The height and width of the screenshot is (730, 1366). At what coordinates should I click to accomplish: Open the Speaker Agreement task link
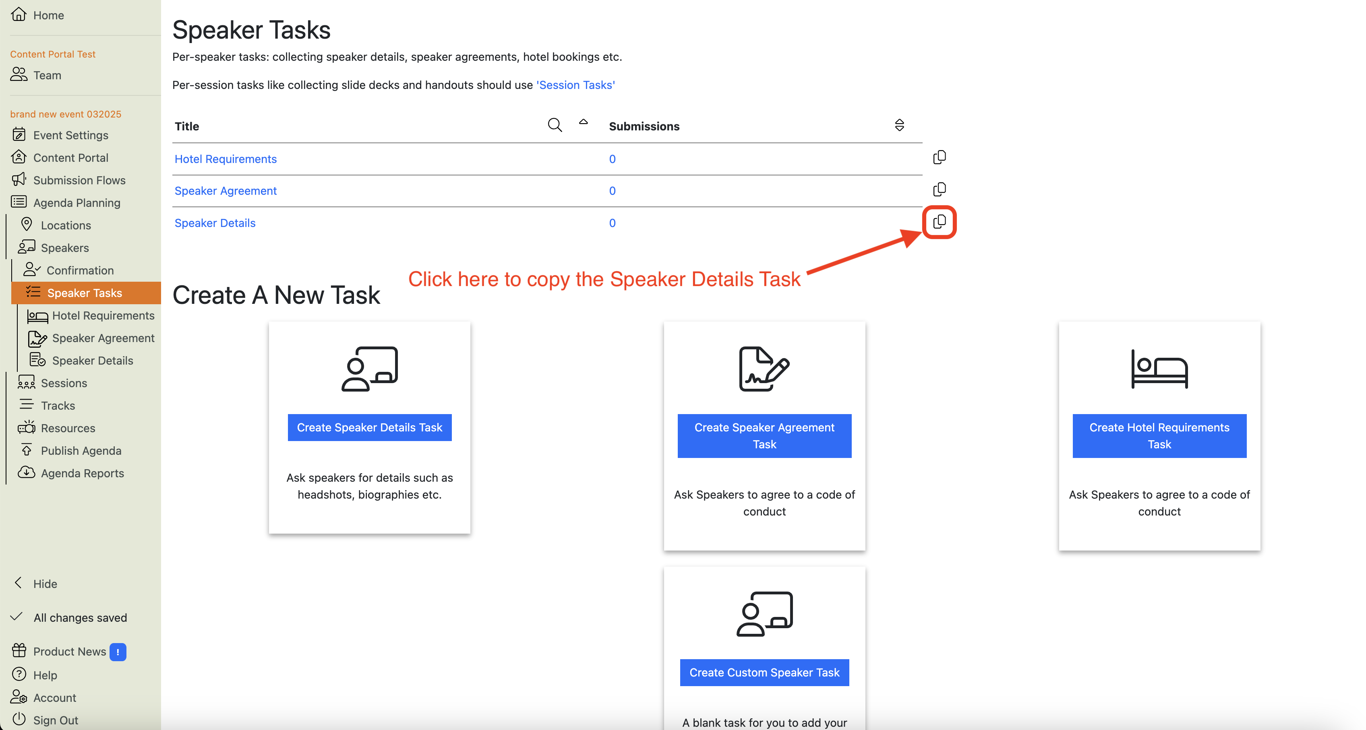coord(226,191)
